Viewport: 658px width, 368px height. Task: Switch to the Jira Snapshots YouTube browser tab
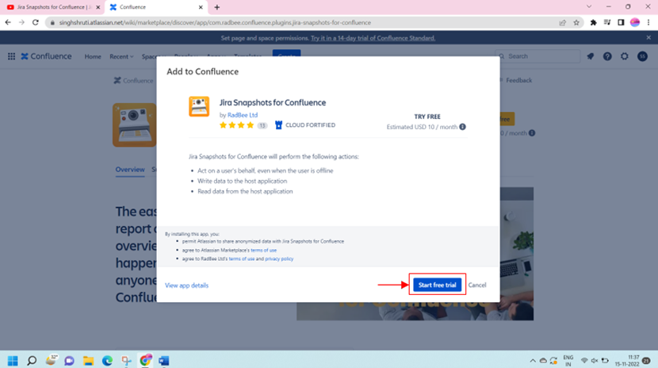click(x=52, y=7)
